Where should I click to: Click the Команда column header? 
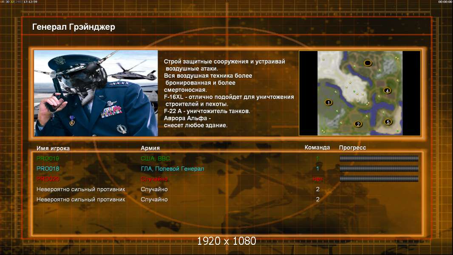(x=317, y=147)
